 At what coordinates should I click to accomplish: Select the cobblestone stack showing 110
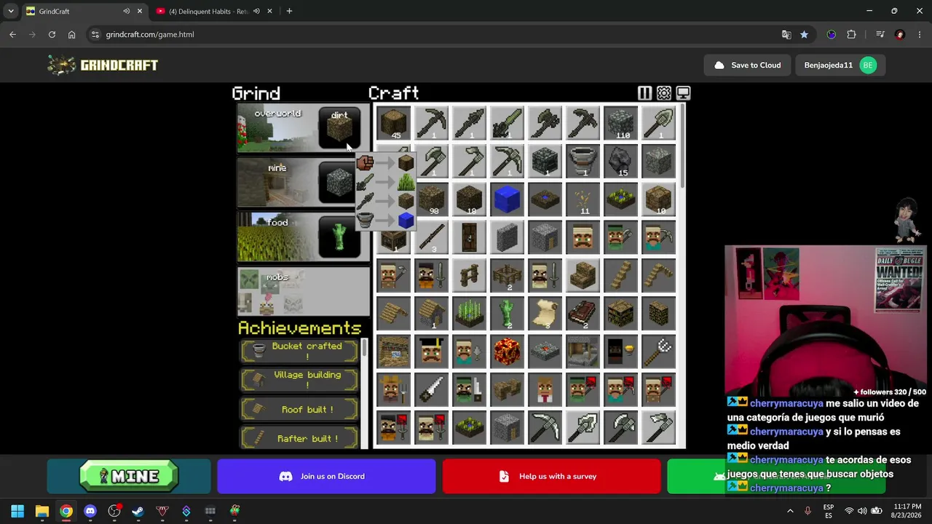[621, 123]
